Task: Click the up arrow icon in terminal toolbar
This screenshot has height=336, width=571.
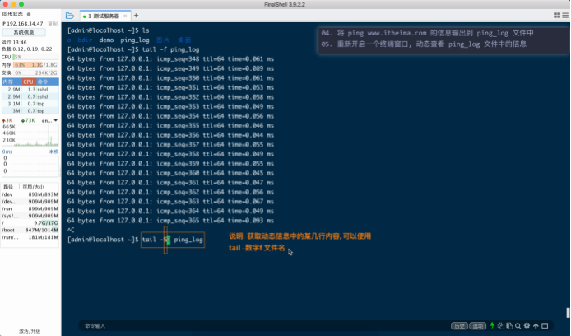Action: 536,326
